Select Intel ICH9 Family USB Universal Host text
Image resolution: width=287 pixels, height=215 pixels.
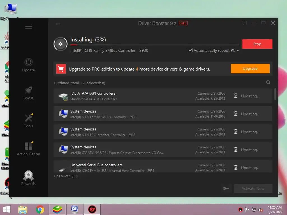[x=112, y=170]
